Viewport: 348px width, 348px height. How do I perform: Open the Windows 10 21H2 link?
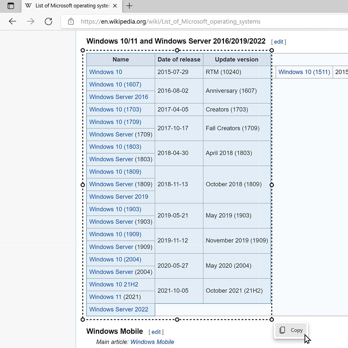(114, 284)
